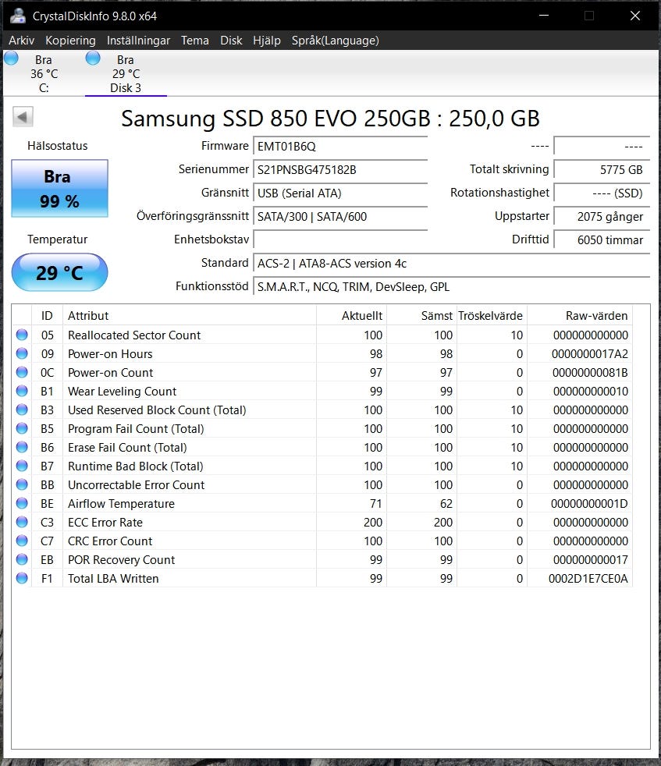Switch to the Disk 3 tab
This screenshot has width=661, height=766.
(126, 74)
